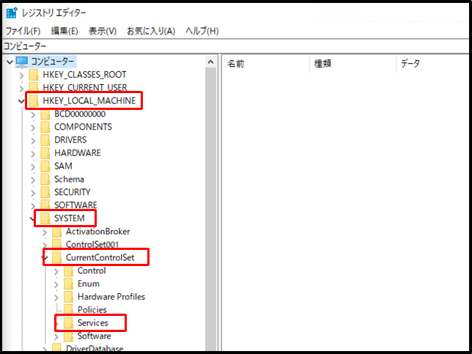The height and width of the screenshot is (354, 472).
Task: Select SOFTWARE folder icon under HKEY_LOCAL_MACHINE
Action: coord(45,205)
